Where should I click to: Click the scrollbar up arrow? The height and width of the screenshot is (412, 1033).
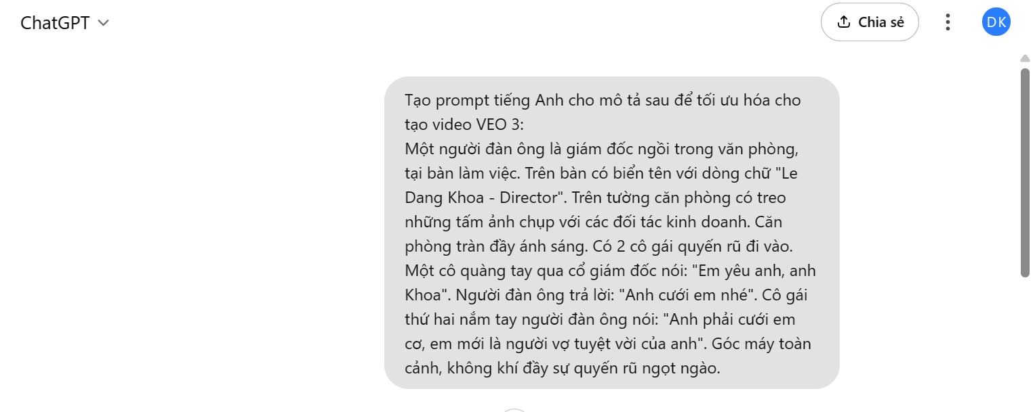(1025, 59)
